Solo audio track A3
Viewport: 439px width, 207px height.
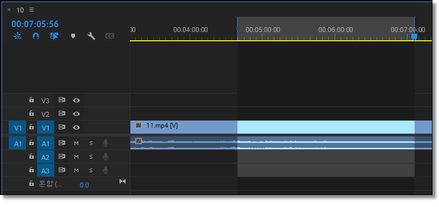coord(91,170)
